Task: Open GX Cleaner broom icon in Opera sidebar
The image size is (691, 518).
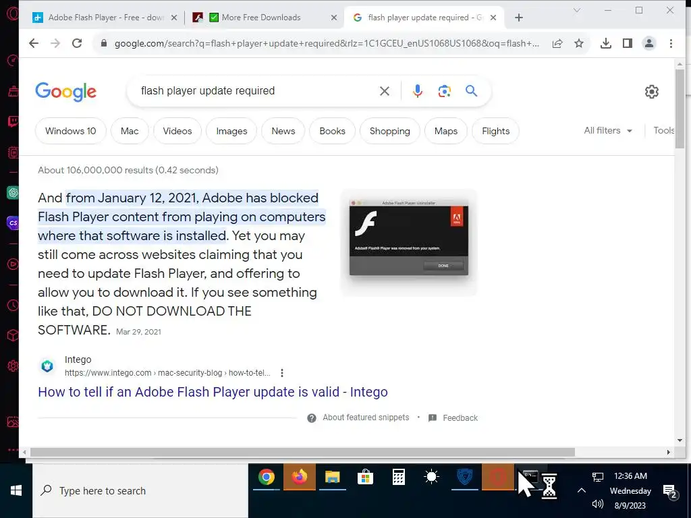Action: click(x=13, y=91)
